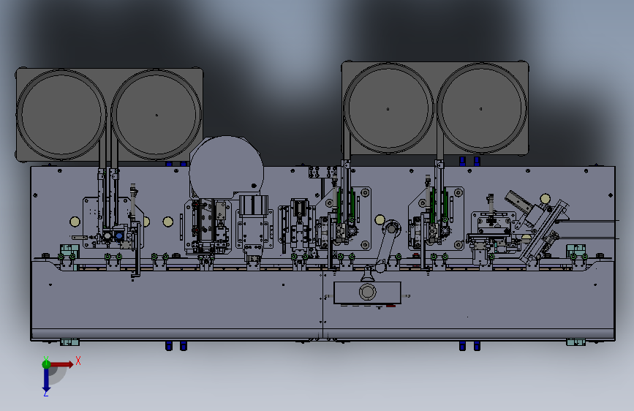Select the round knob on the central control box
The height and width of the screenshot is (411, 634).
(368, 291)
